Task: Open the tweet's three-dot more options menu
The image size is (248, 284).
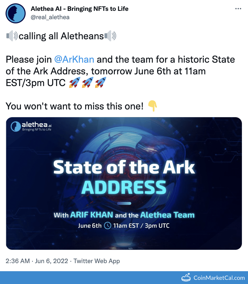Action: tap(238, 9)
